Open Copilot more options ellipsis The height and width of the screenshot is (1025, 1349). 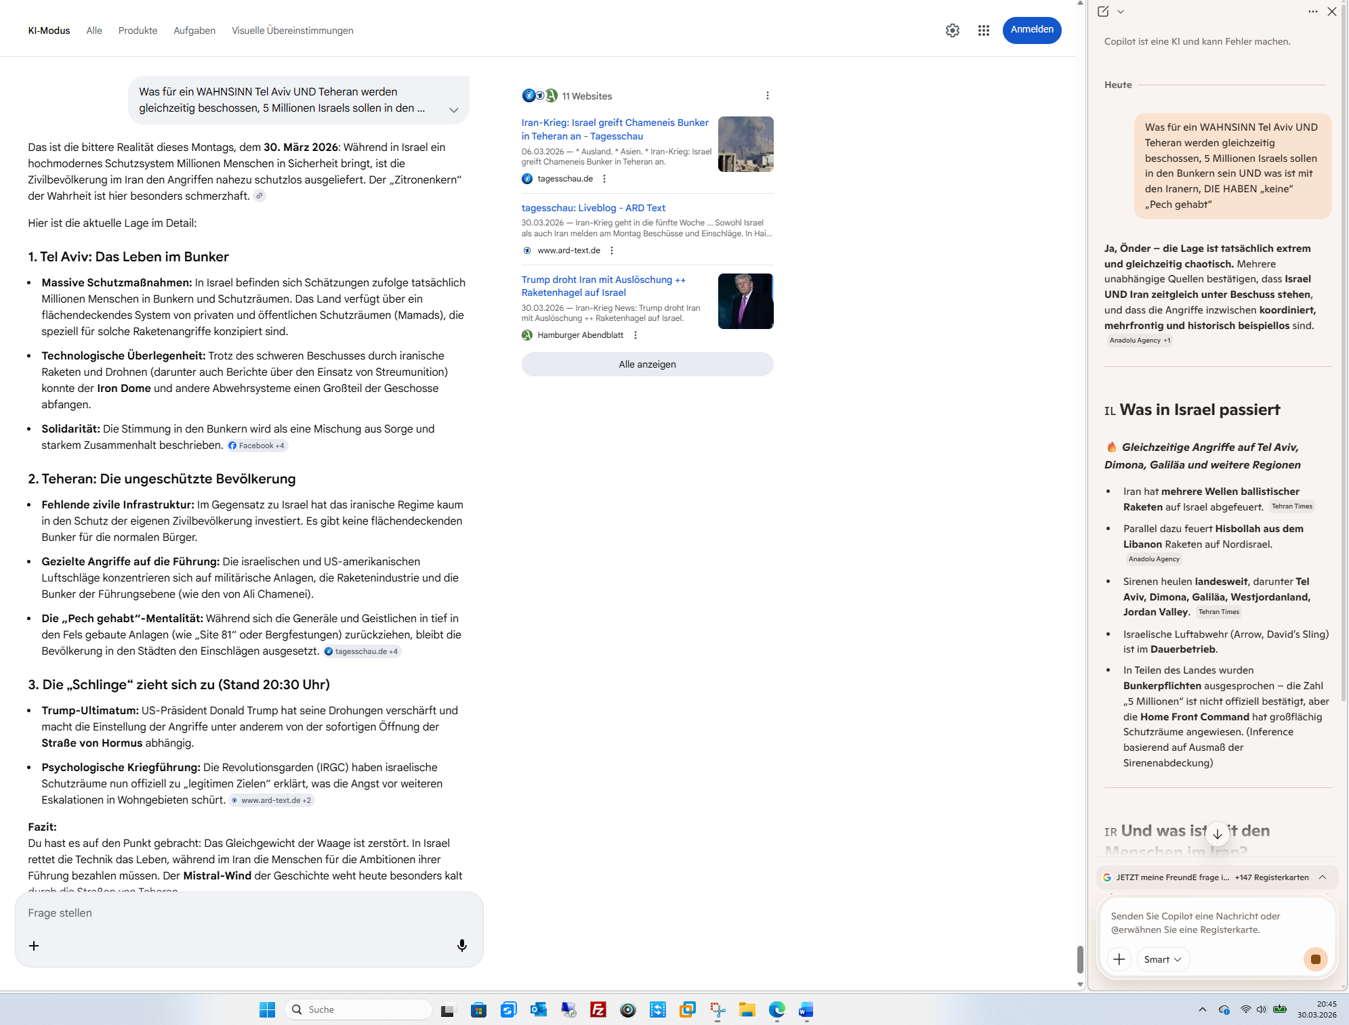pos(1312,12)
